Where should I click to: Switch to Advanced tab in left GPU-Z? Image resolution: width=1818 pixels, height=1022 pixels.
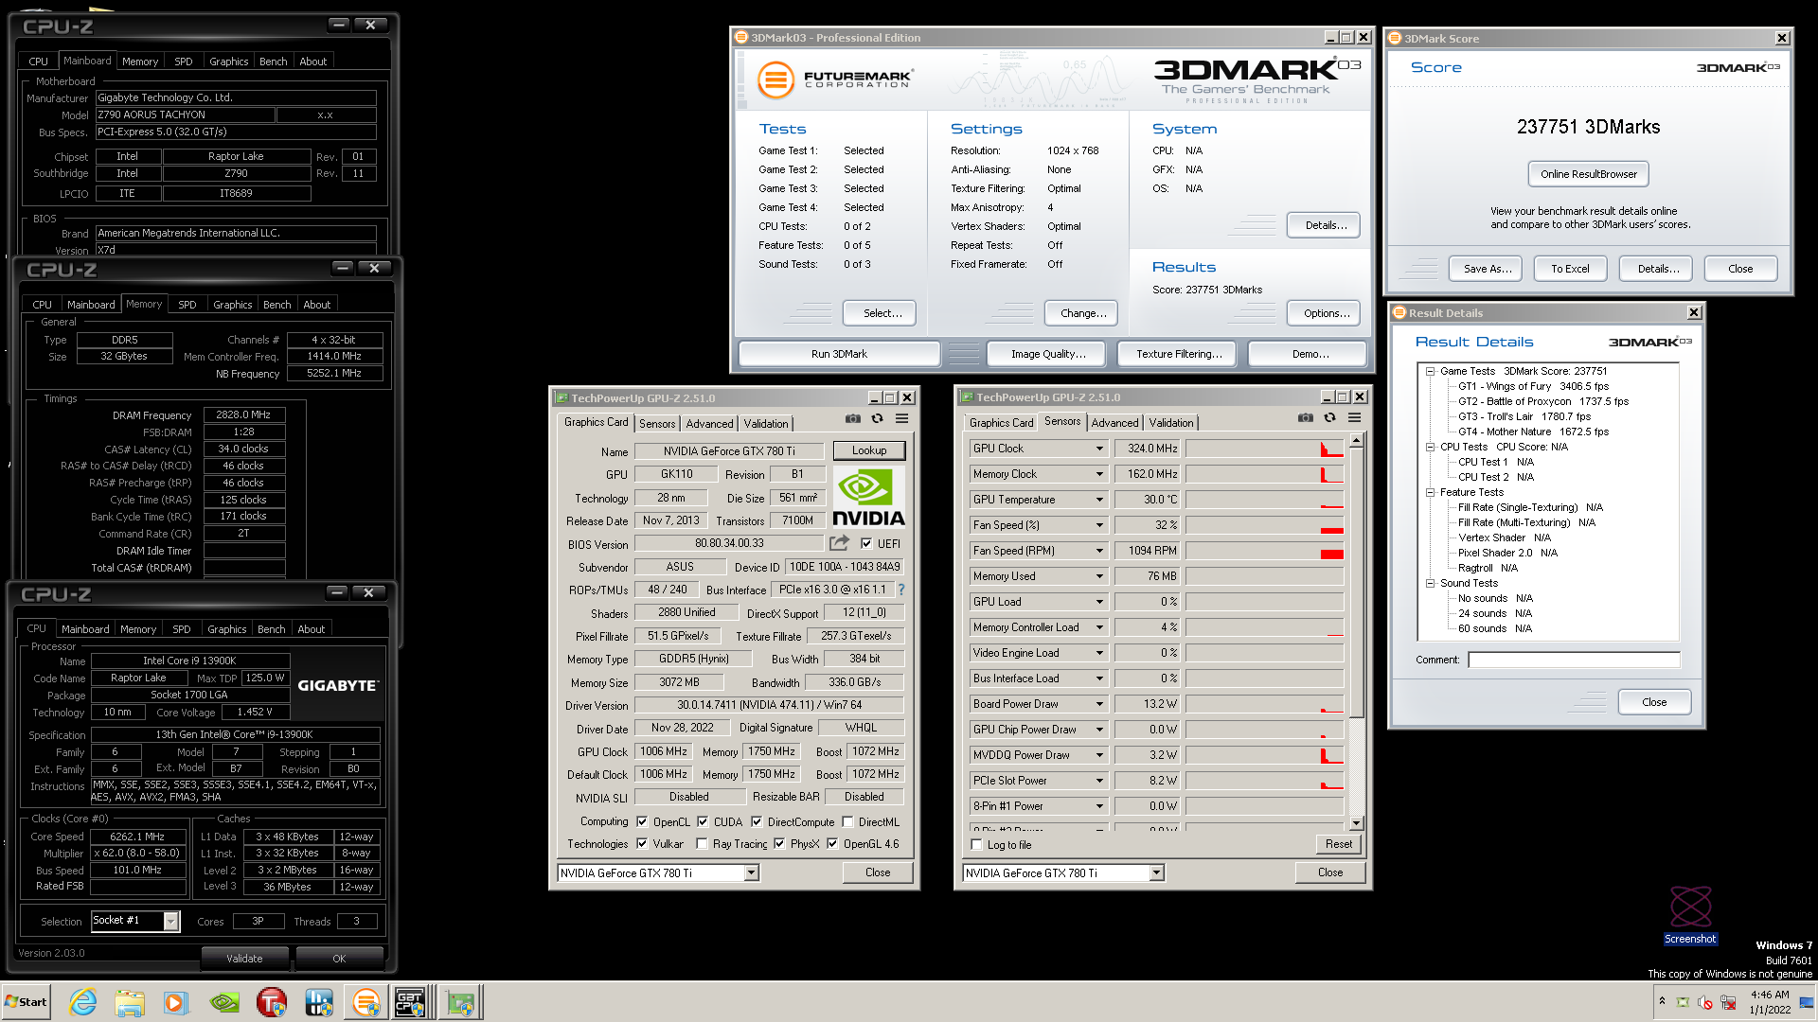click(709, 424)
